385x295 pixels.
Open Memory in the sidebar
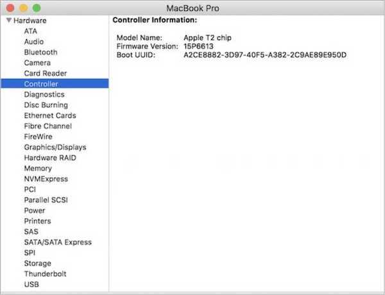[x=38, y=169]
